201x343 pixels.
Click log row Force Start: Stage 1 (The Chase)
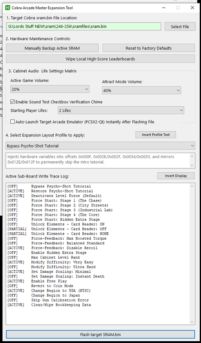pos(54,201)
